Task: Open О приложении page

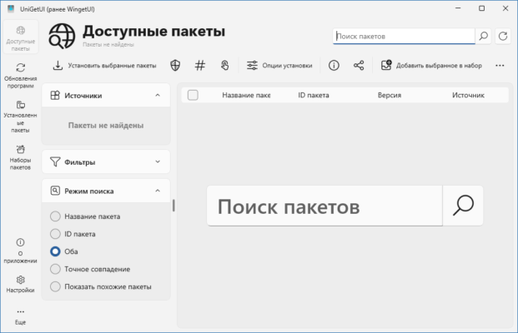Action: (x=21, y=251)
